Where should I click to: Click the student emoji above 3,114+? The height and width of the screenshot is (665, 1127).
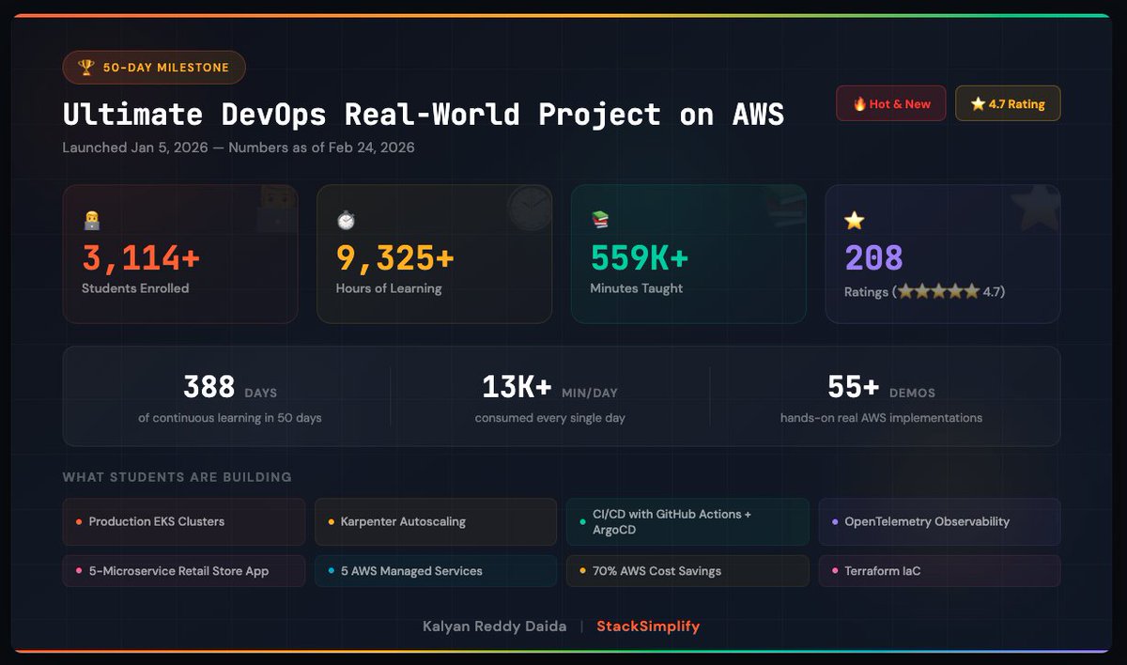point(92,221)
